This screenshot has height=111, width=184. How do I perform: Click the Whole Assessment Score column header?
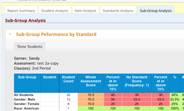pos(91,81)
